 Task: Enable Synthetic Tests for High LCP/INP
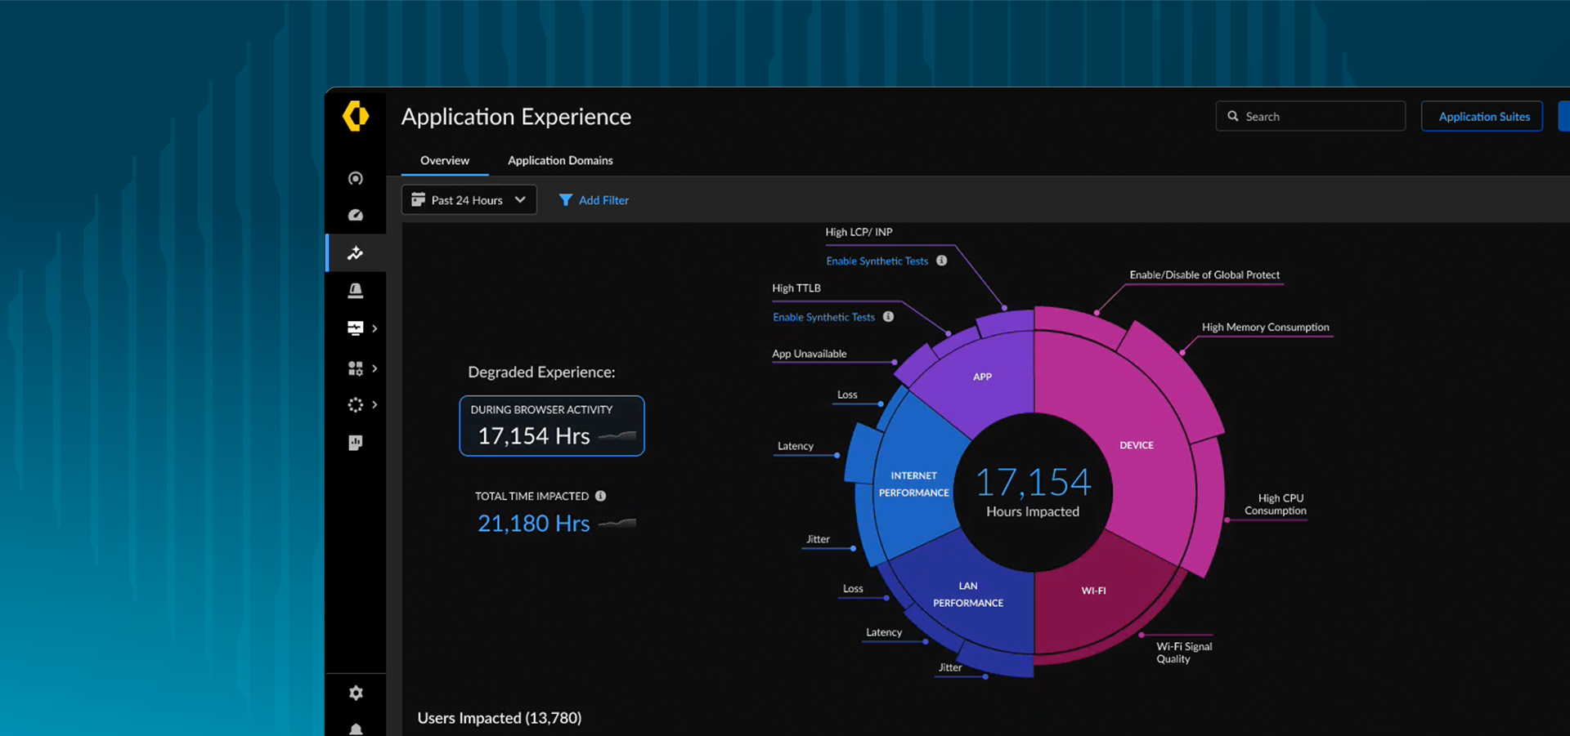point(877,261)
